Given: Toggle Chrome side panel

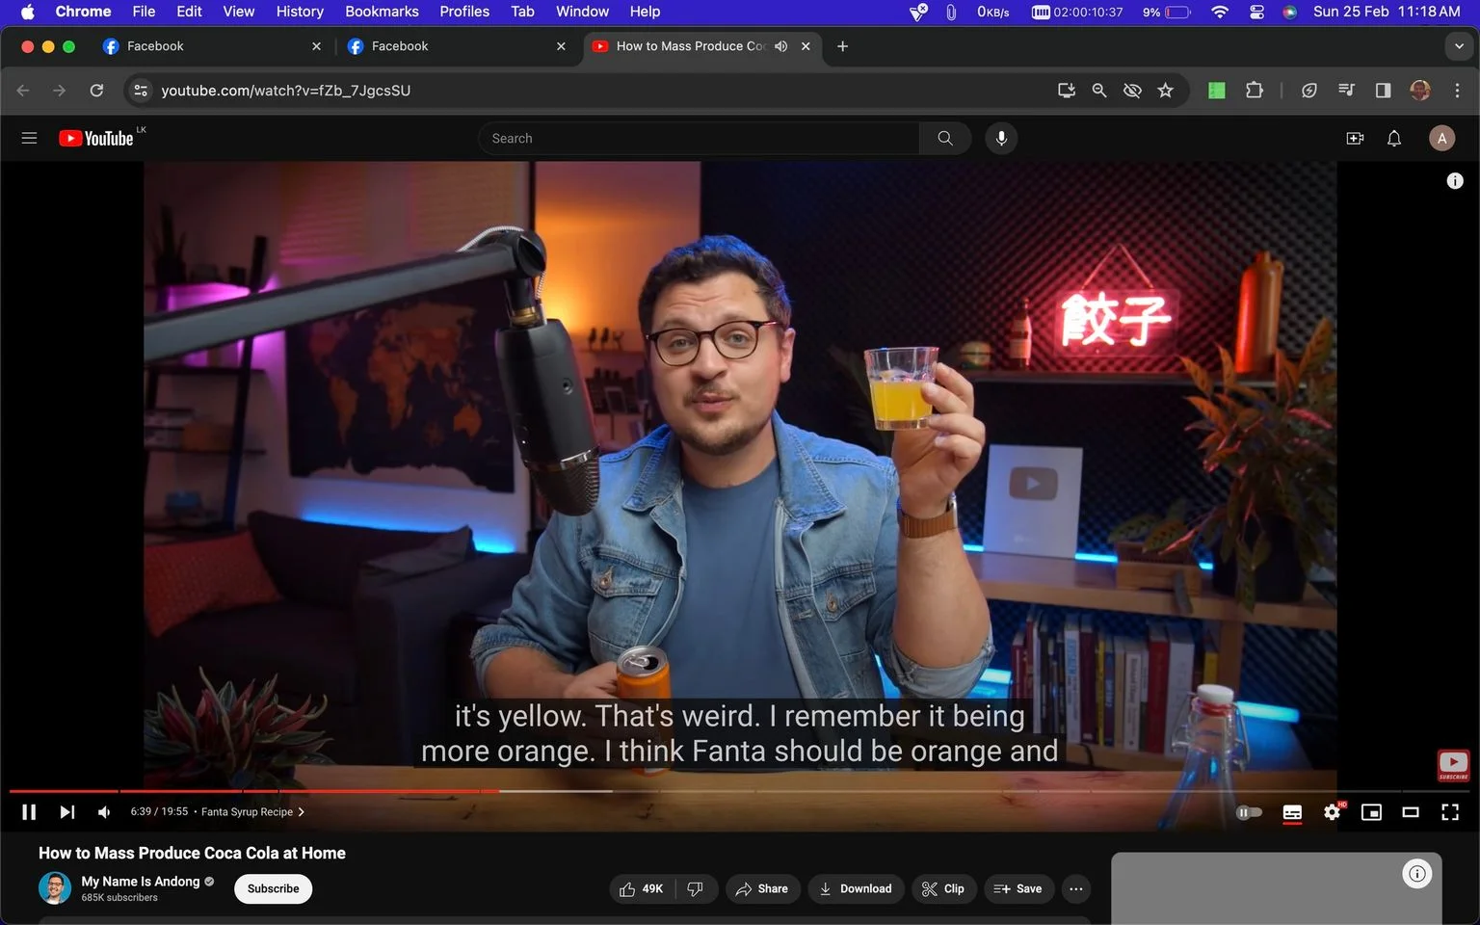Looking at the screenshot, I should pyautogui.click(x=1383, y=90).
